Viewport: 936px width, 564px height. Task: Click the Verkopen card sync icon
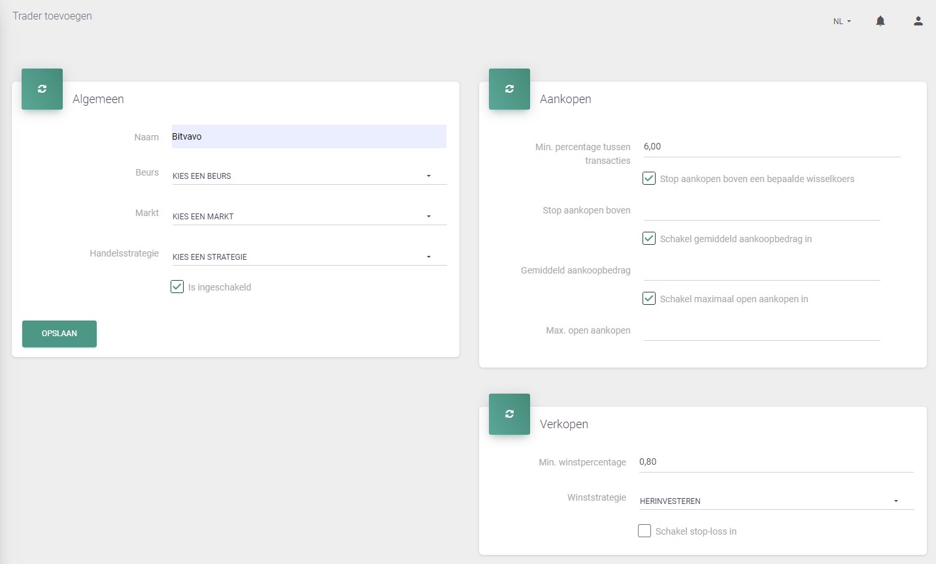click(x=509, y=415)
